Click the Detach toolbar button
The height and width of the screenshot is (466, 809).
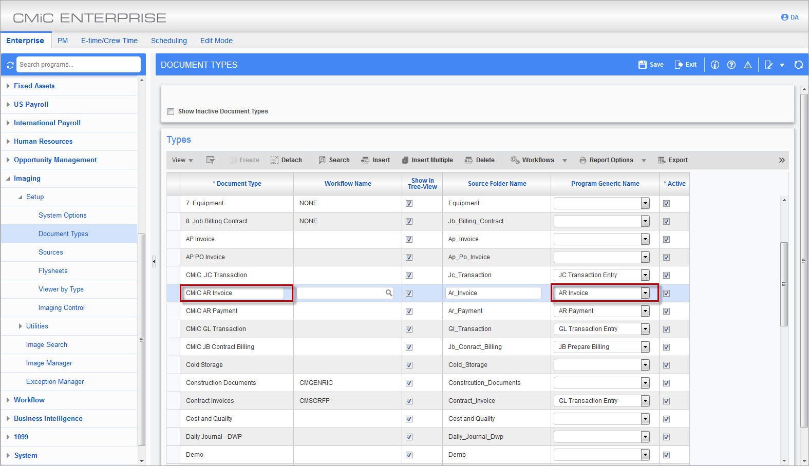coord(286,160)
